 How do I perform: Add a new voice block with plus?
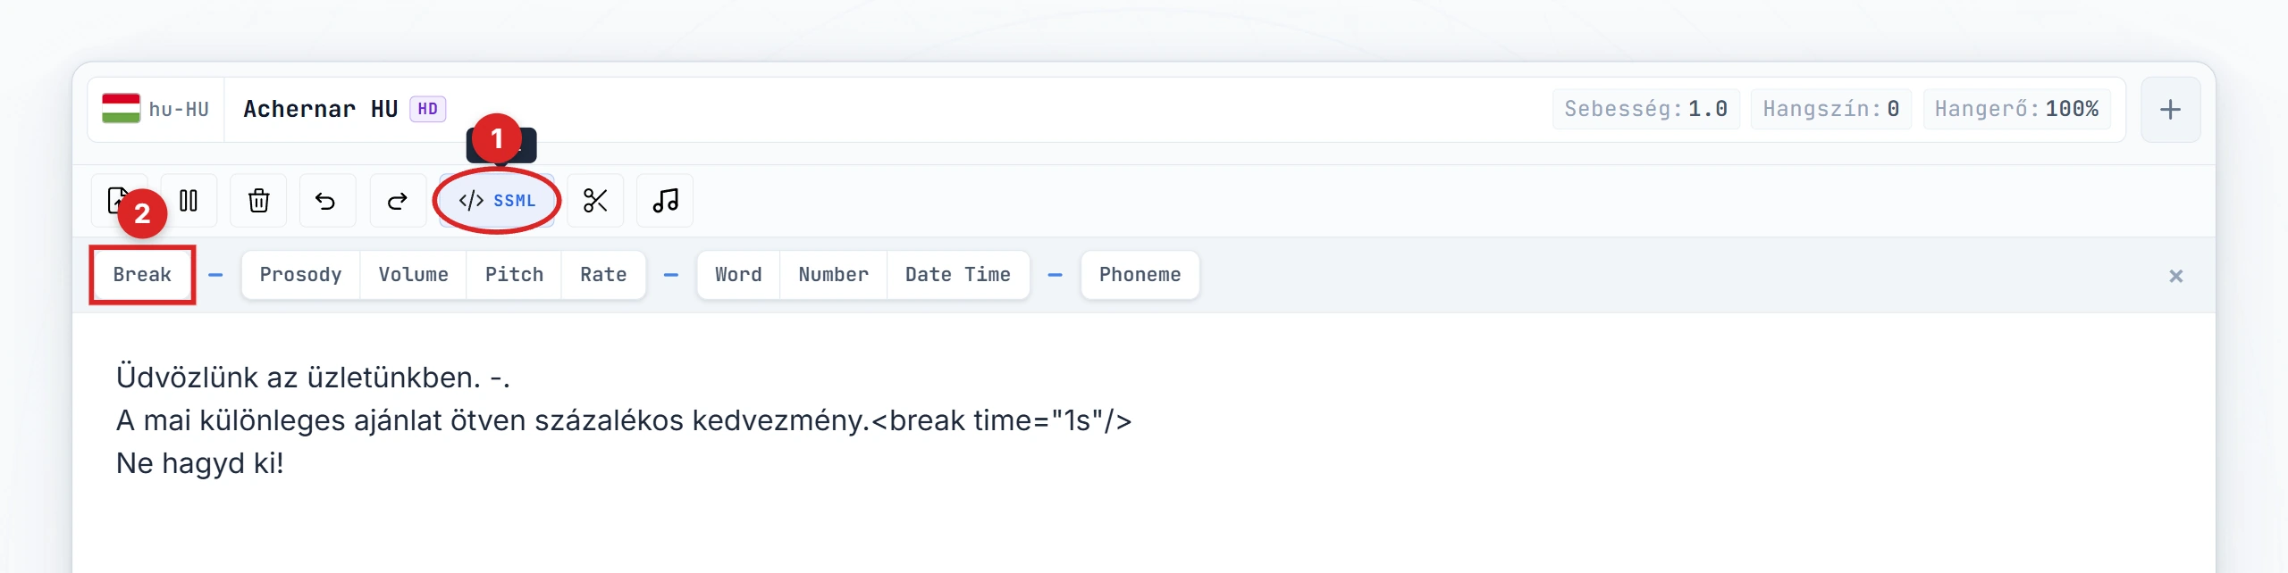coord(2170,110)
